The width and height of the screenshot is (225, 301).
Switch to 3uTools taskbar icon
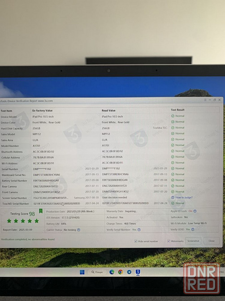pyautogui.click(x=138, y=272)
